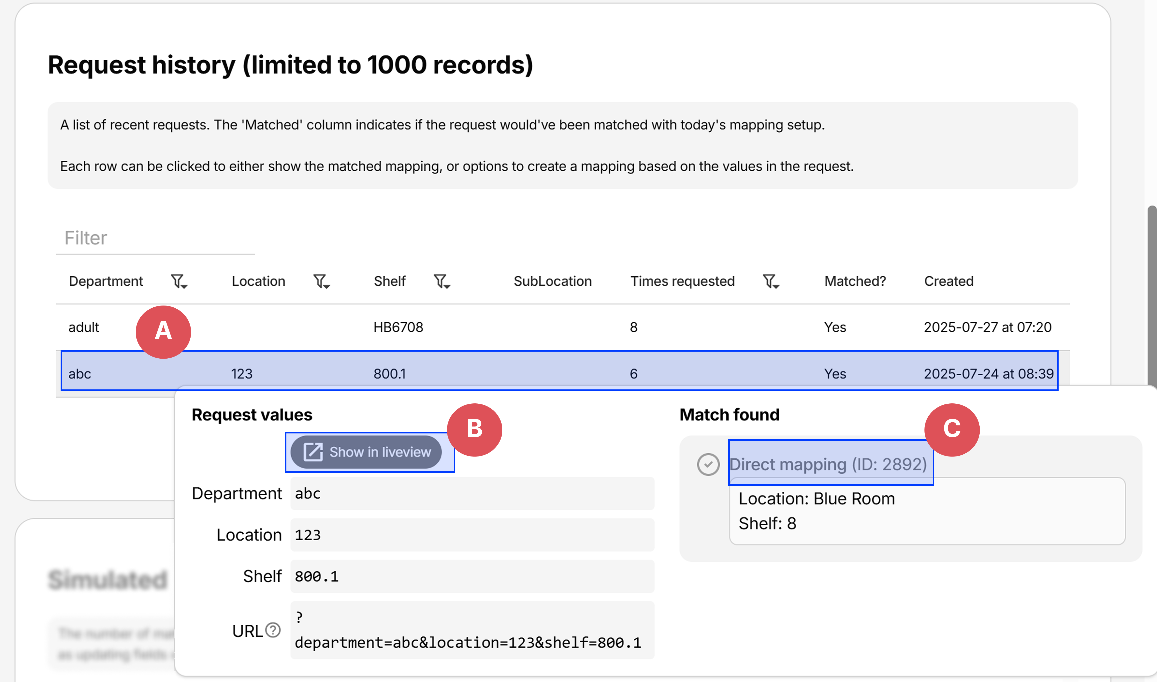Click the Shelf value field showing 800.1
1157x682 pixels.
pos(472,576)
